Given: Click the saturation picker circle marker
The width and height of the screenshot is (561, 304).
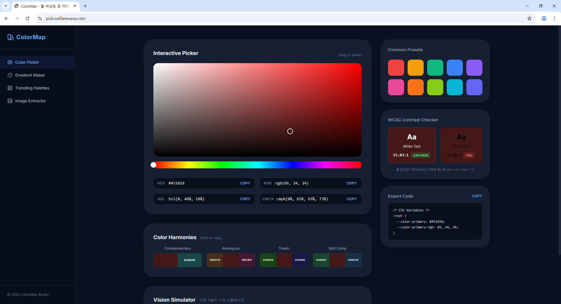Looking at the screenshot, I should point(290,131).
